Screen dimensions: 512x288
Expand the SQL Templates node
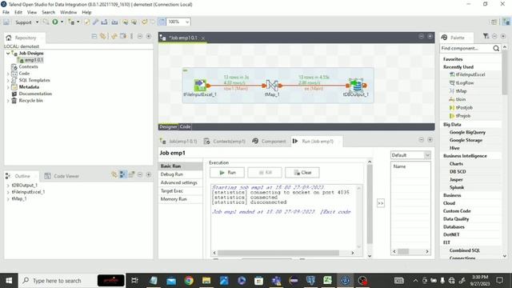pyautogui.click(x=8, y=80)
